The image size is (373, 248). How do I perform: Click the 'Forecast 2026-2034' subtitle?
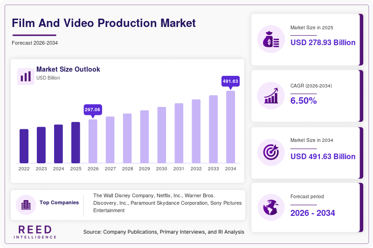[x=35, y=43]
